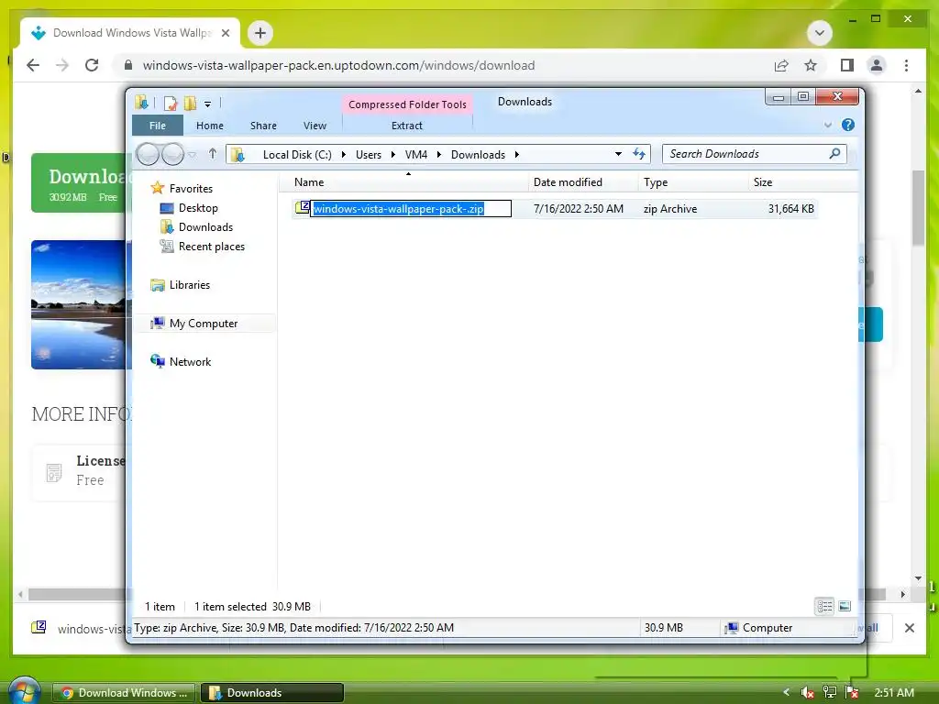Expand the ribbon with the chevron arrow
The width and height of the screenshot is (939, 704).
point(828,125)
